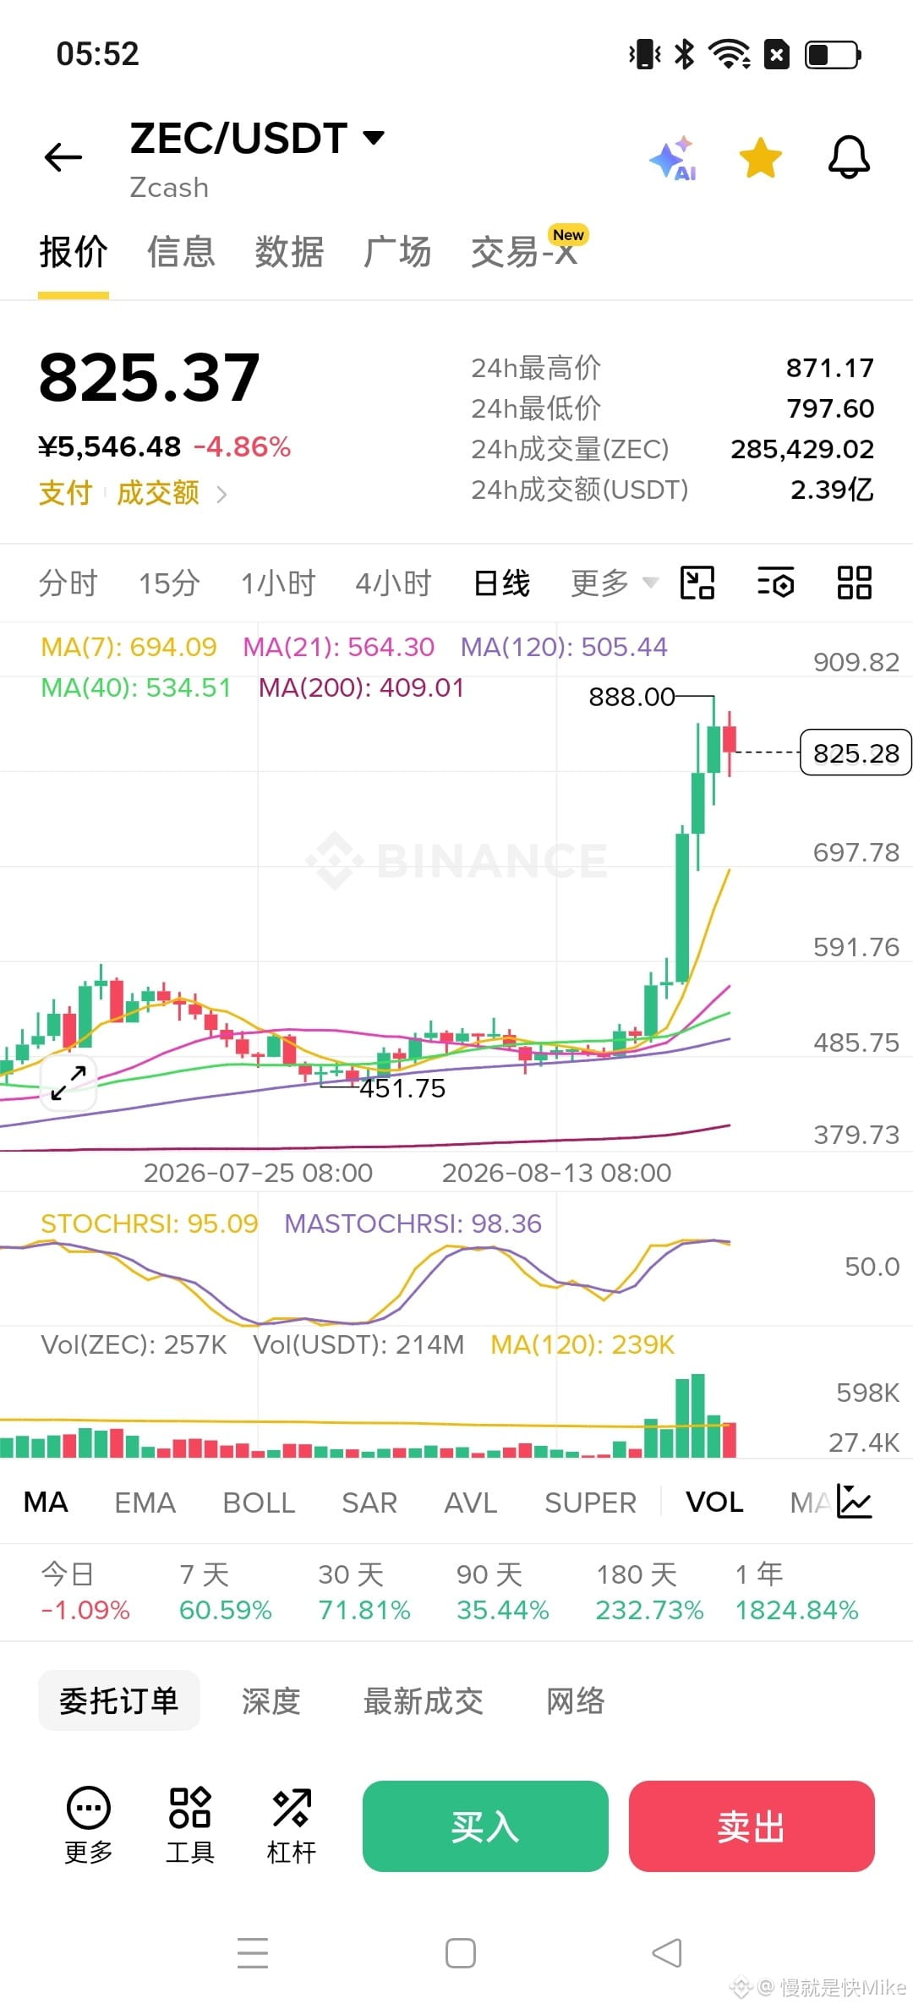913x2009 pixels.
Task: Select the 最新成交 tab
Action: [423, 1700]
